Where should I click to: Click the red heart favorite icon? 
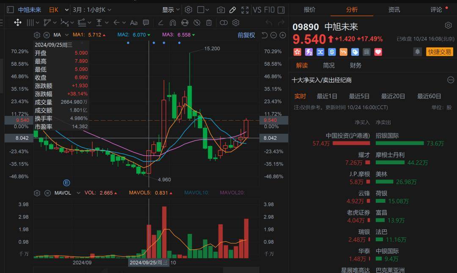[x=378, y=52]
